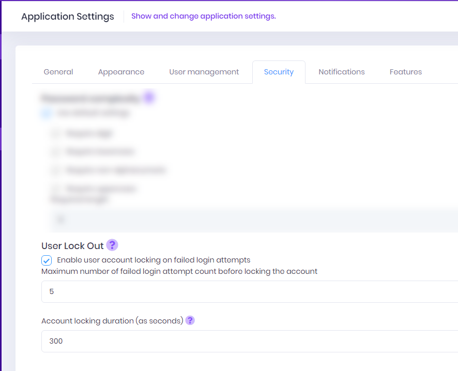Click the User Lock Out help icon
Viewport: 458px width, 371px height.
point(112,244)
